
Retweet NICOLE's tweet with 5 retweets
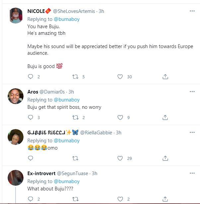pyautogui.click(x=75, y=77)
